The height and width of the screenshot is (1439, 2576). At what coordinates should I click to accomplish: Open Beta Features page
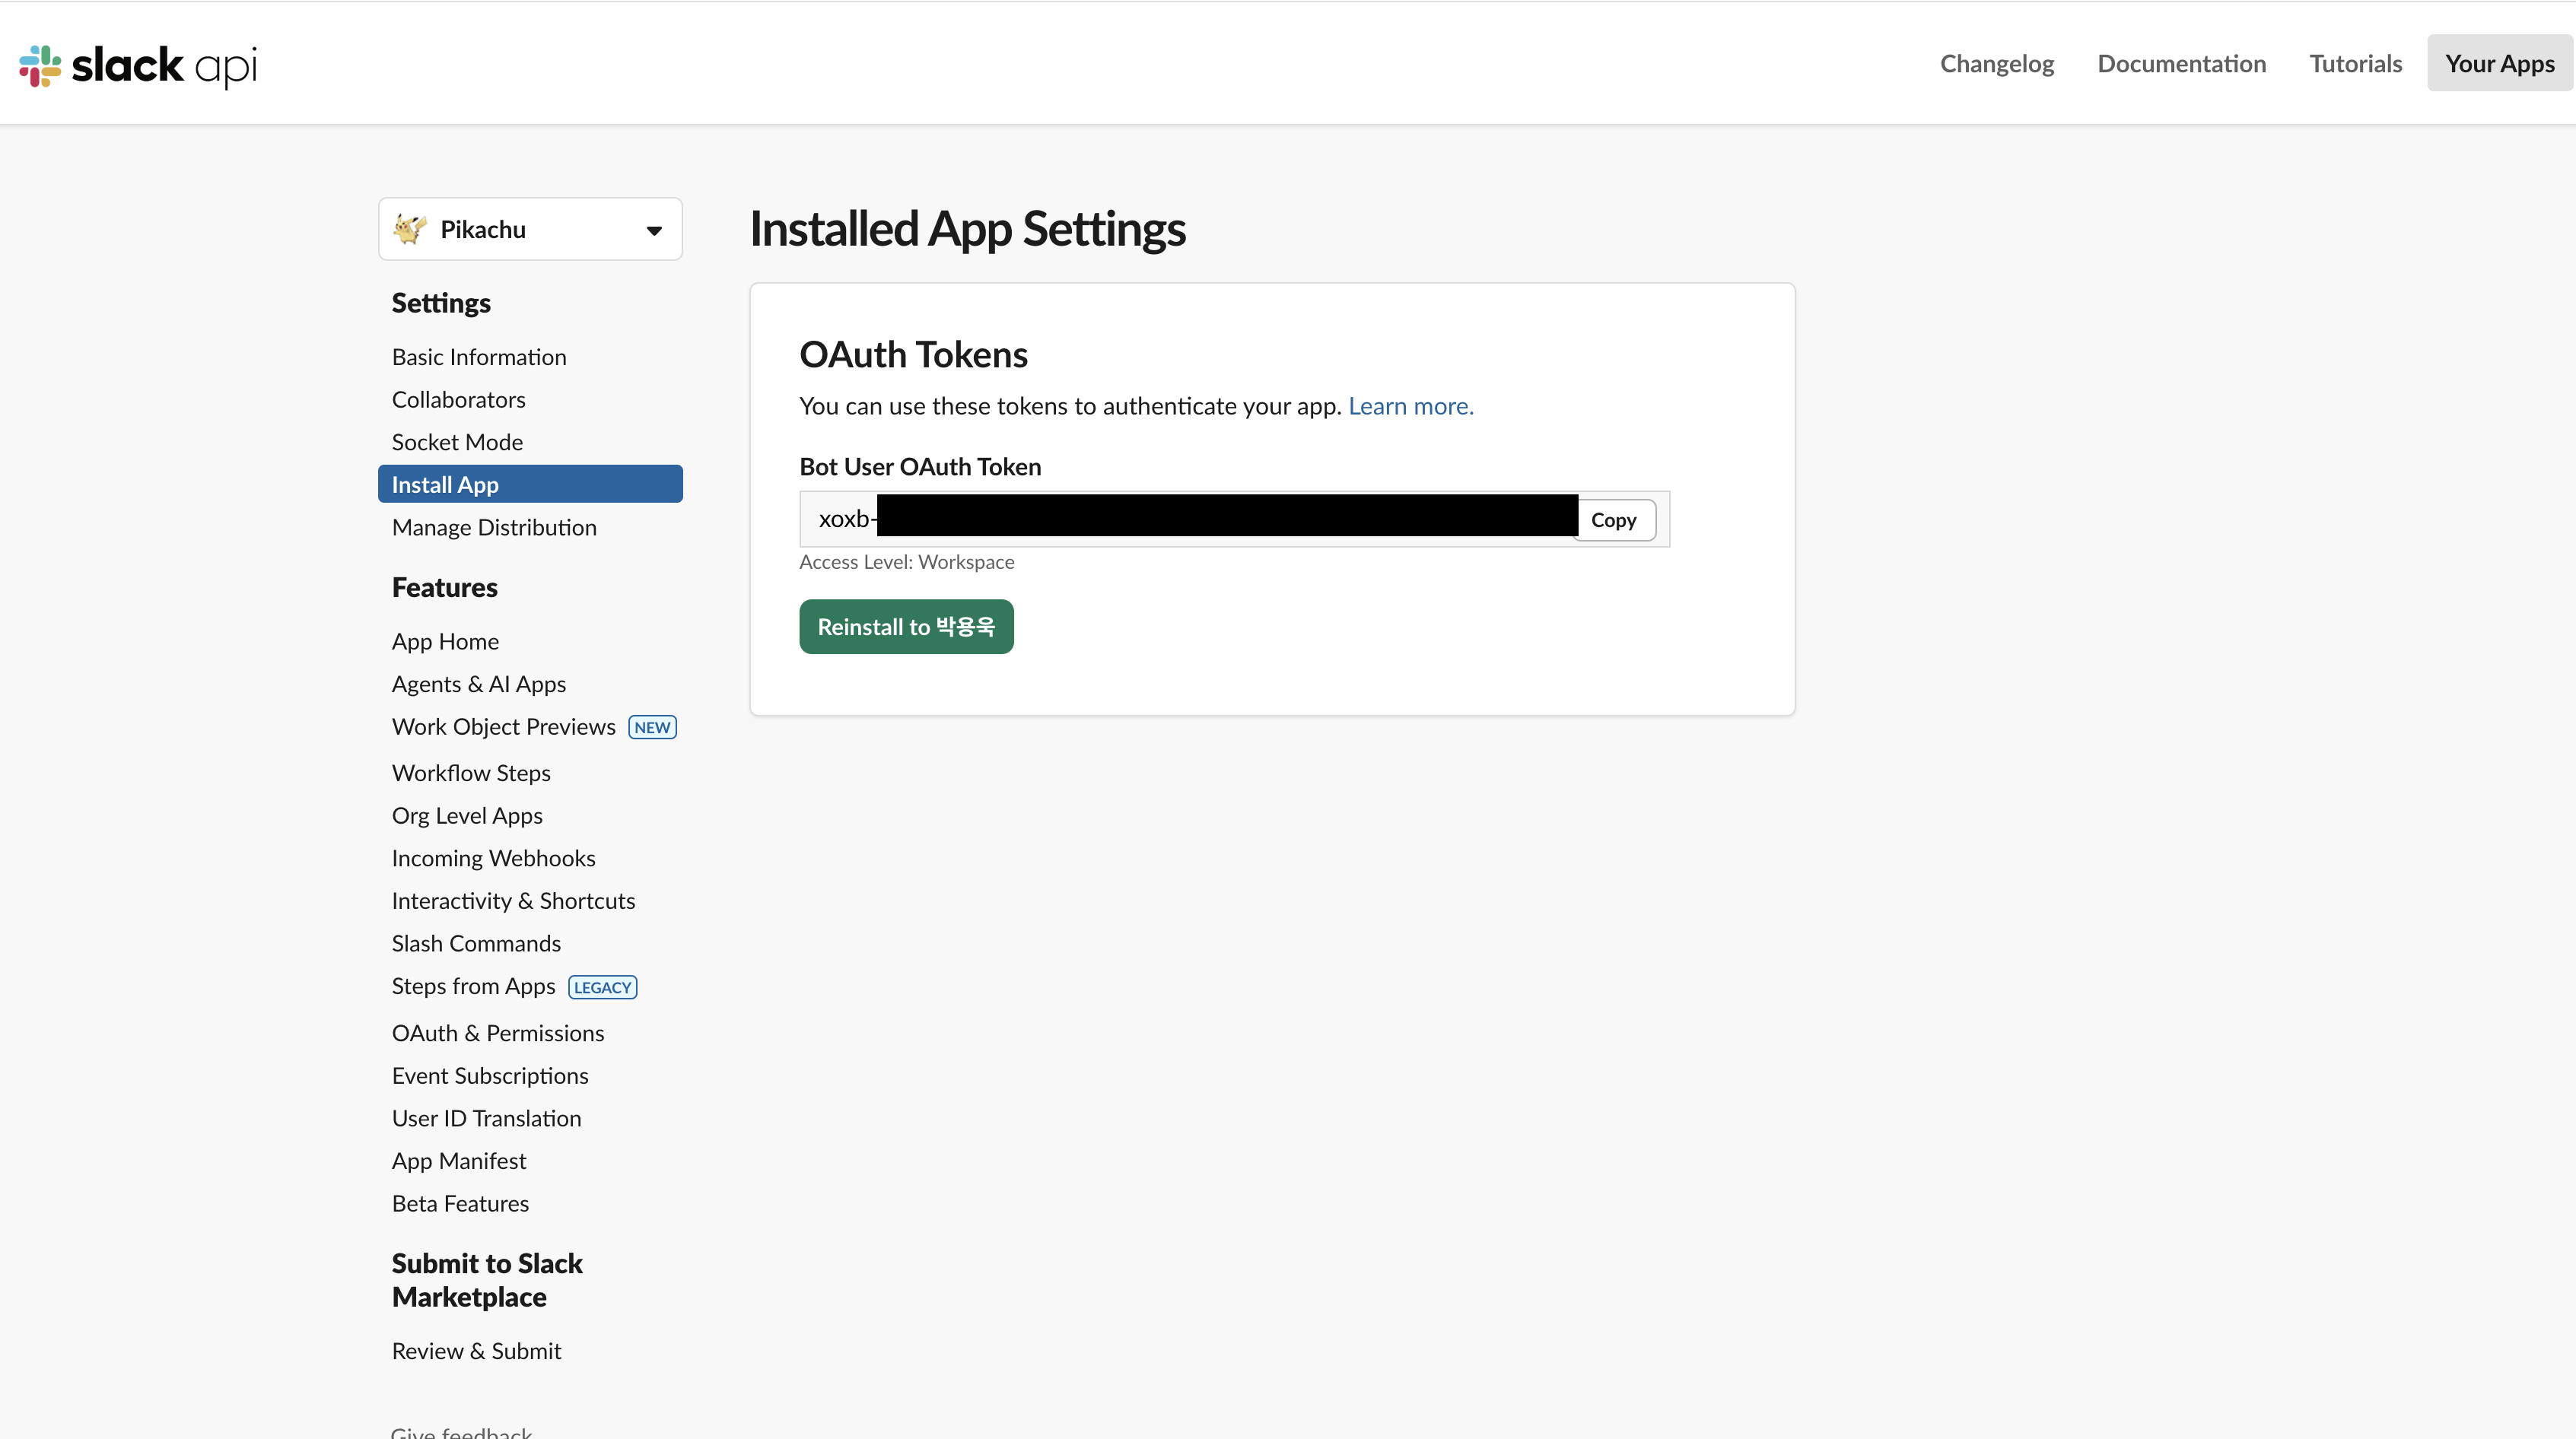460,1203
